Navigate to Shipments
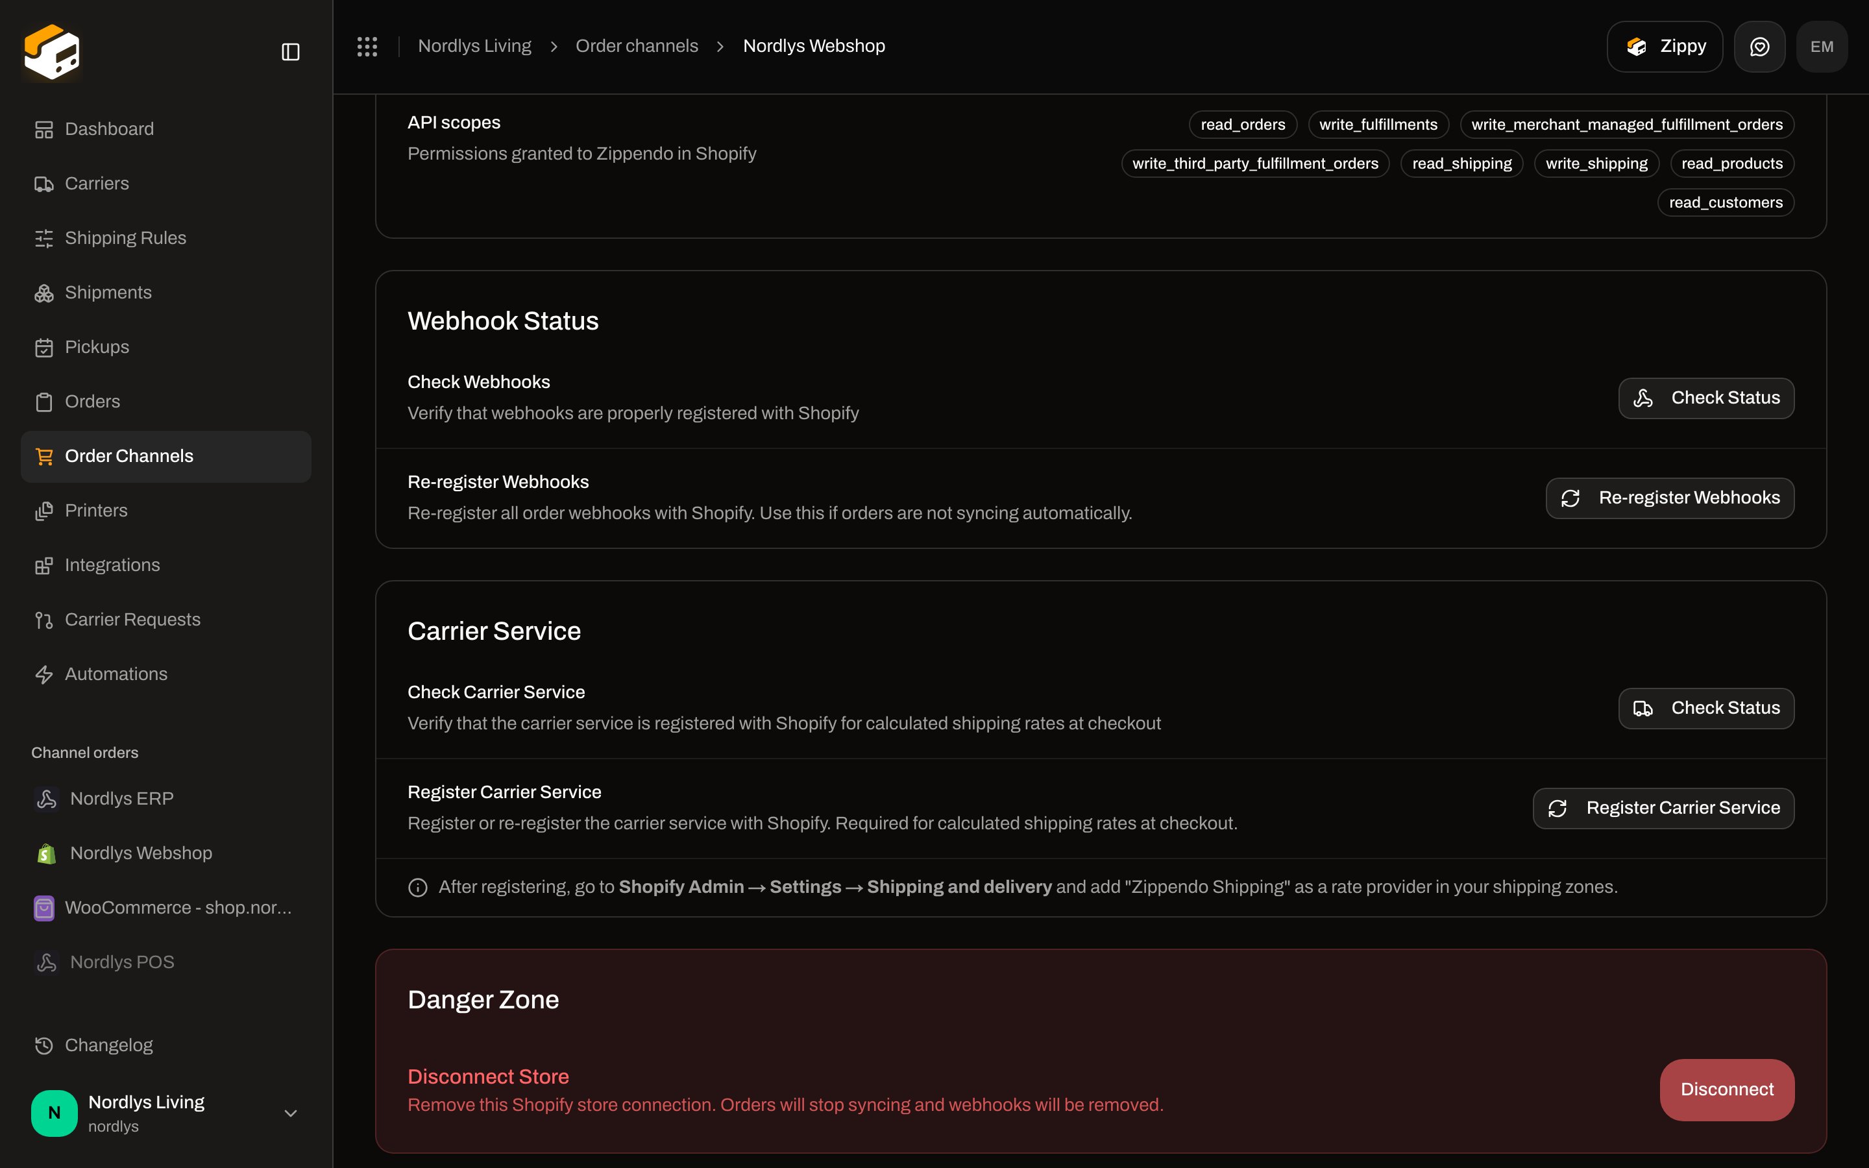 point(166,293)
